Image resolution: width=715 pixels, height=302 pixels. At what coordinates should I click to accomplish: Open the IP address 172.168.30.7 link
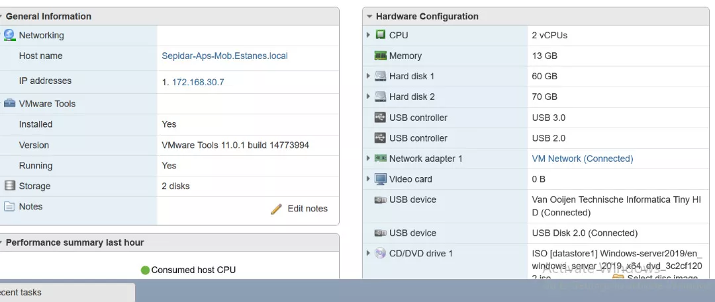198,83
